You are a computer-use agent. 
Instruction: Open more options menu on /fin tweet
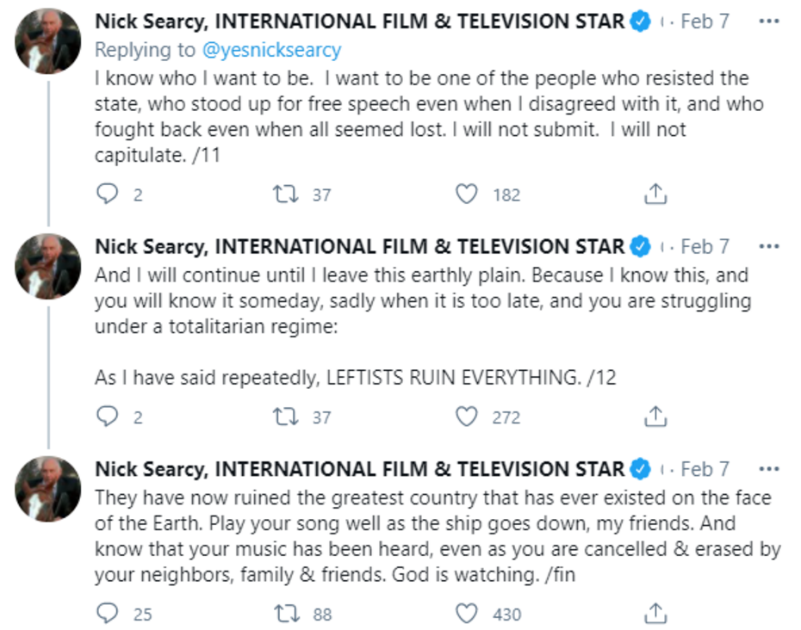[768, 469]
